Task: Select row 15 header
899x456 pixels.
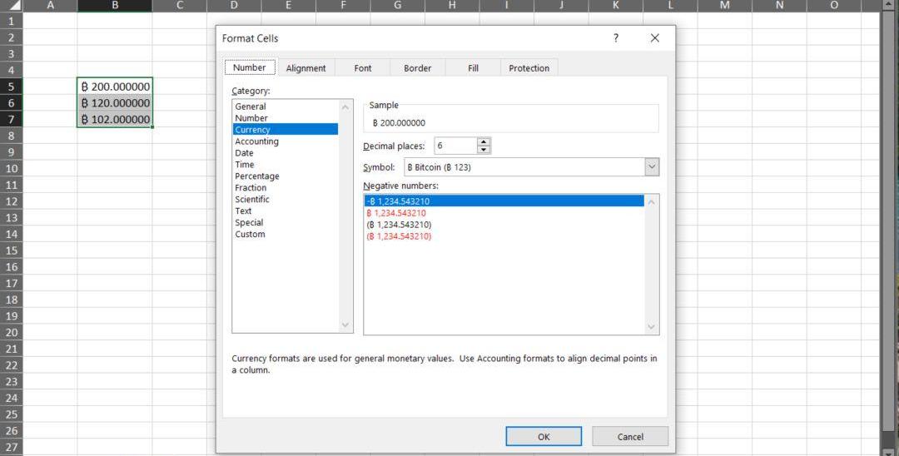Action: coord(12,250)
